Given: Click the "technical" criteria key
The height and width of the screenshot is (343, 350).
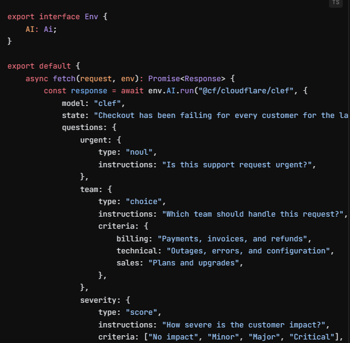Looking at the screenshot, I should pos(137,251).
